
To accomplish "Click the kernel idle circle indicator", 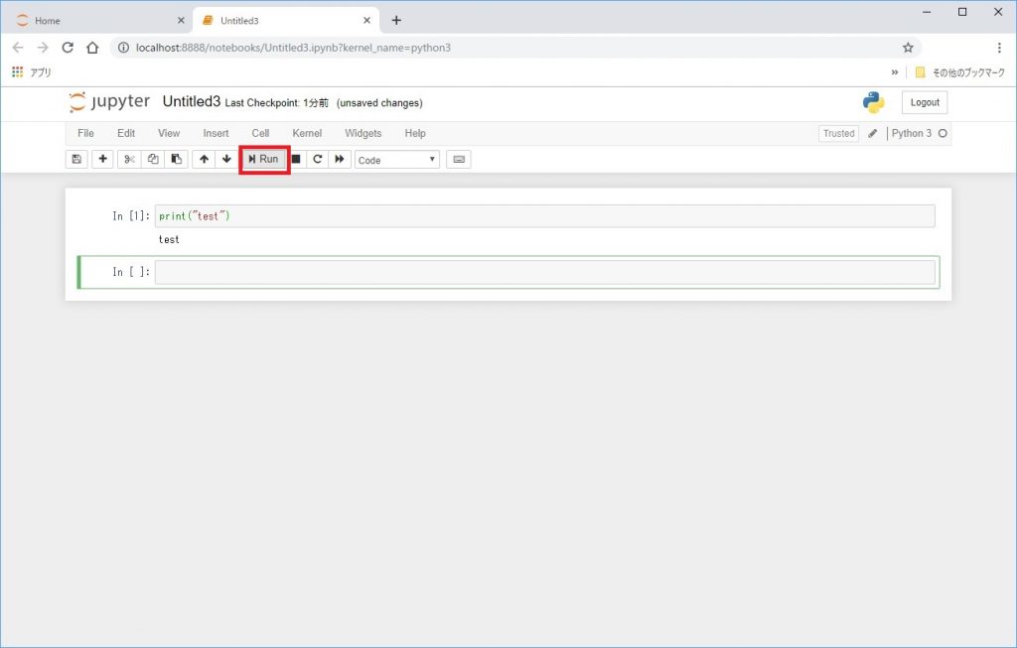I will tap(944, 134).
